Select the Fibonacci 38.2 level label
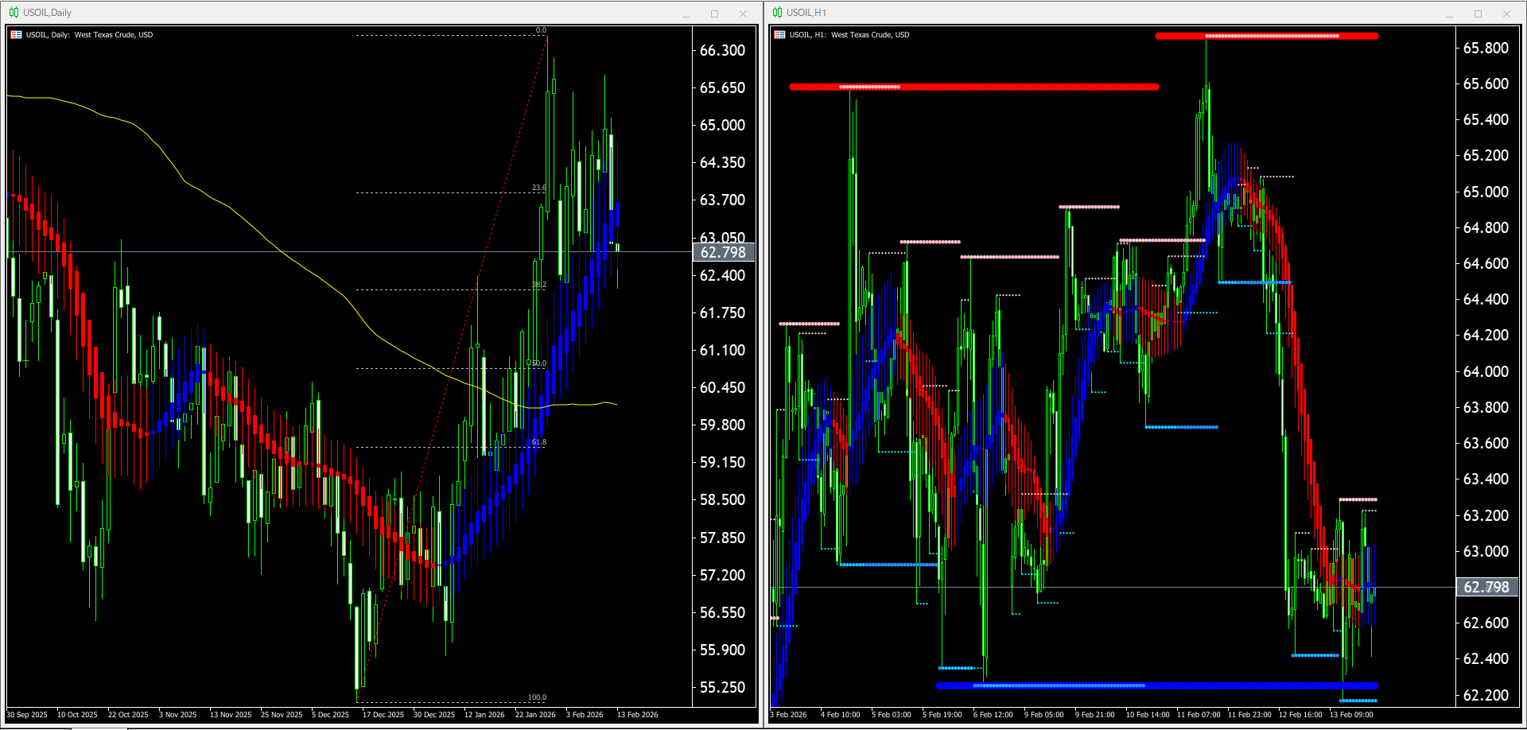Viewport: 1527px width, 730px height. click(x=538, y=285)
